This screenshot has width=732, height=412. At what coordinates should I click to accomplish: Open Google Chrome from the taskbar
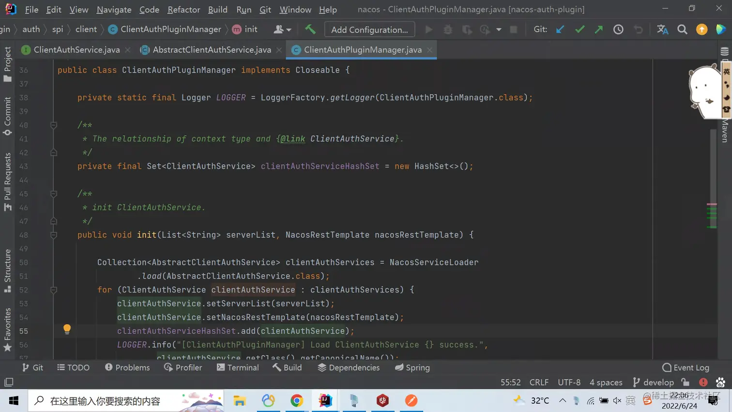coord(297,400)
